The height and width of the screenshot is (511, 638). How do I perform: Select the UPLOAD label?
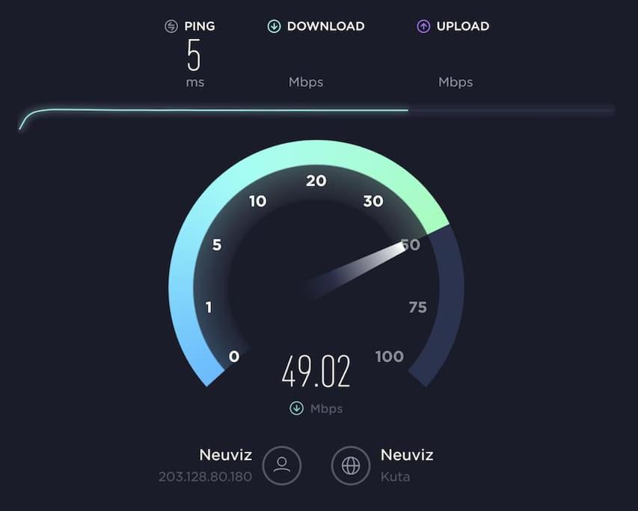(463, 26)
